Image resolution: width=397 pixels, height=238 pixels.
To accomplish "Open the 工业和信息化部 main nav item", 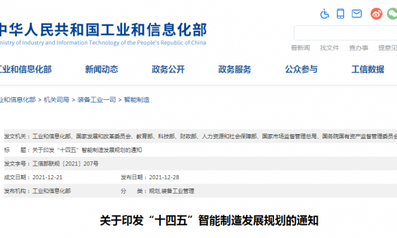I will [x=25, y=69].
